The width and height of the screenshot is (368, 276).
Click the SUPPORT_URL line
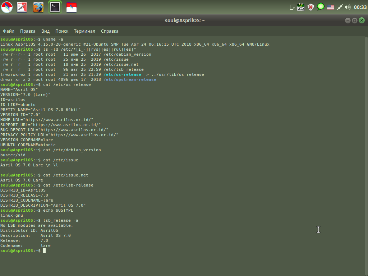coord(50,125)
